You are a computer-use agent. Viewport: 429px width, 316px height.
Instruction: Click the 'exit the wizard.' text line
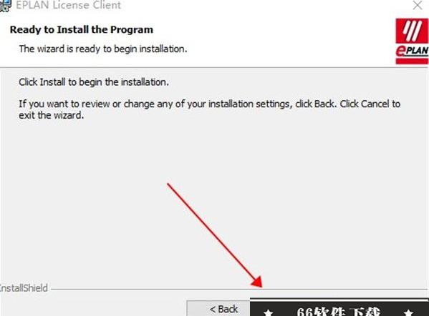[x=51, y=115]
